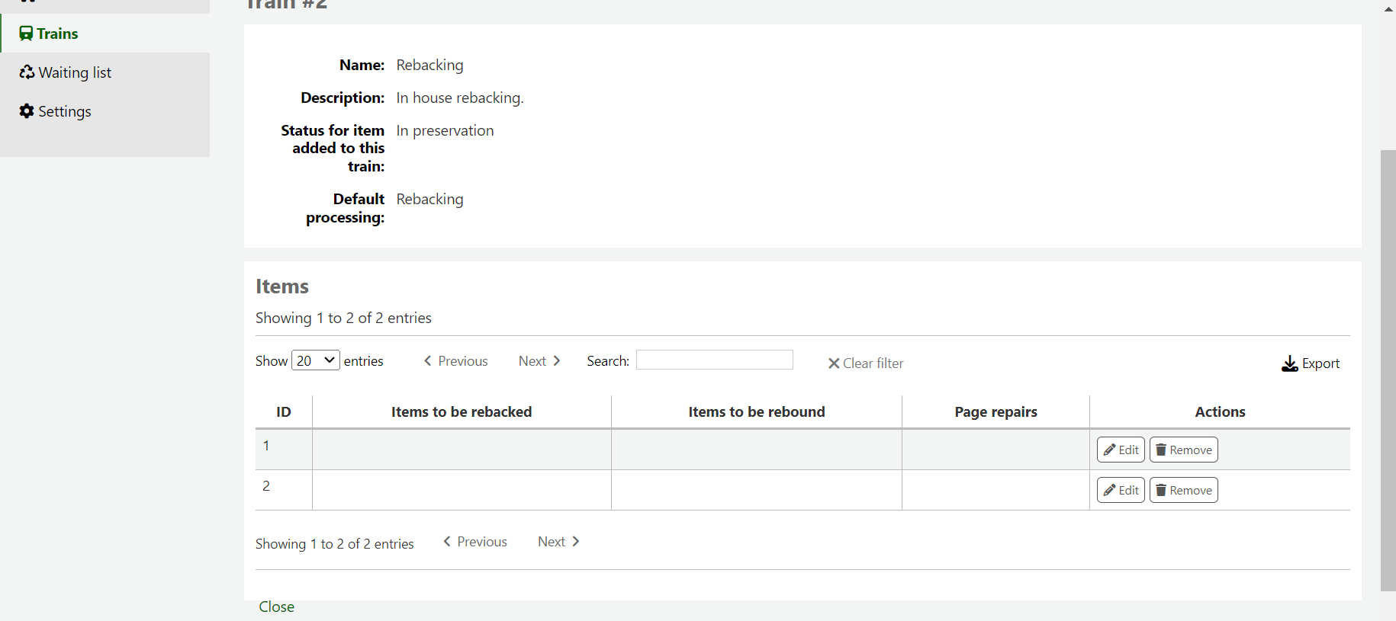Edit item 1 in the train

click(1121, 450)
